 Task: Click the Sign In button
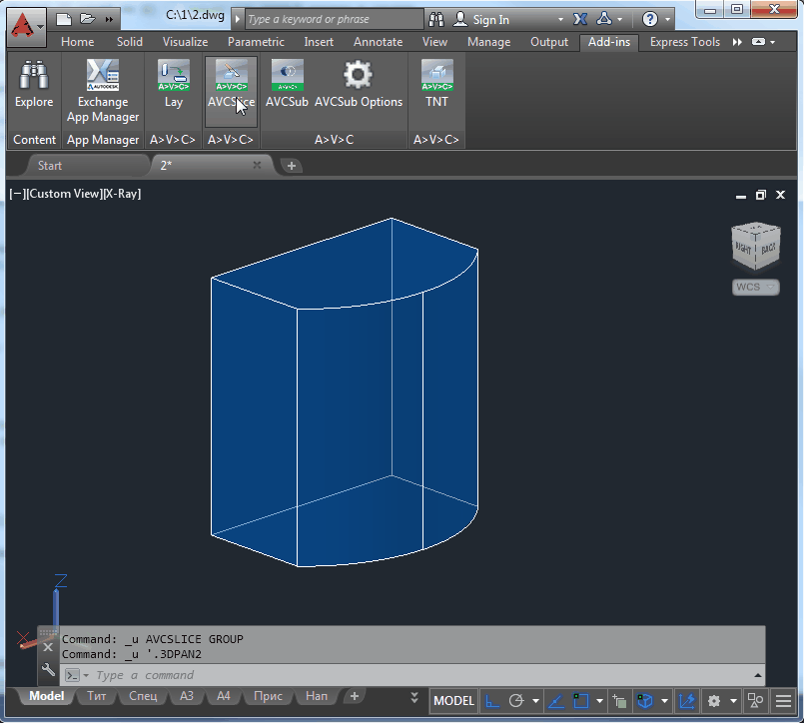click(x=490, y=19)
